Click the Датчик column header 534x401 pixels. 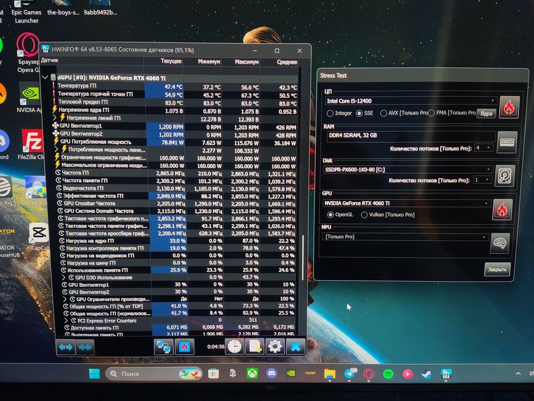[x=91, y=60]
